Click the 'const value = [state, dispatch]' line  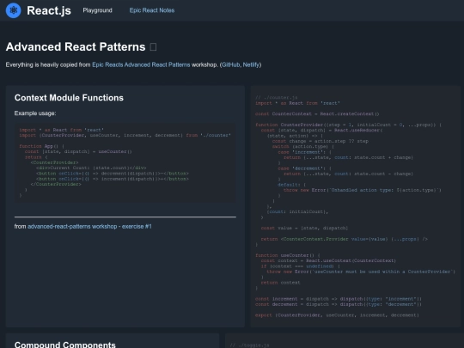click(x=304, y=228)
